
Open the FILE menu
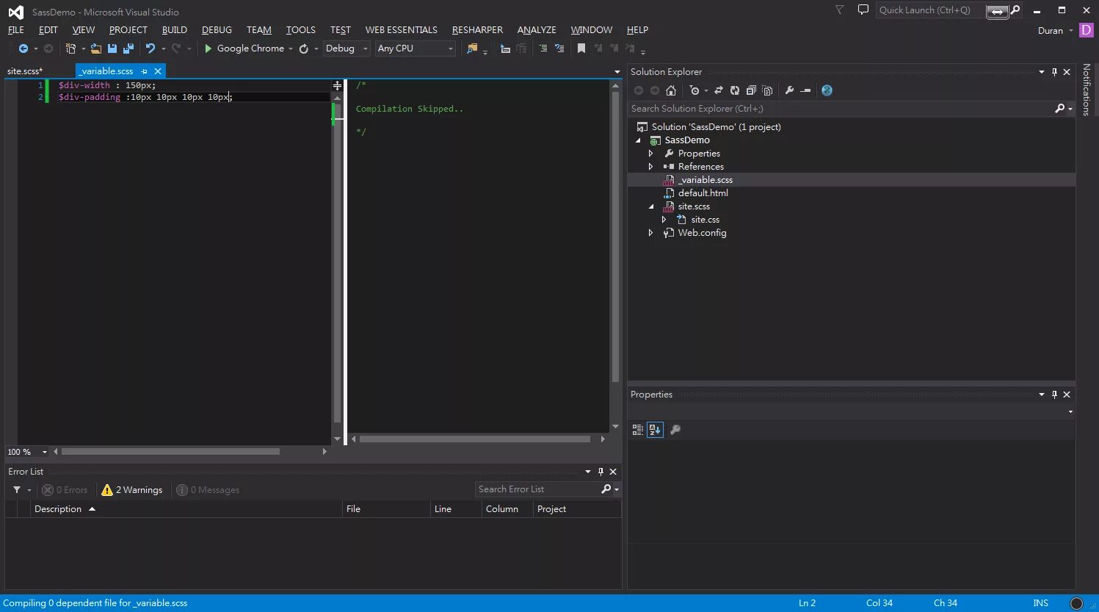click(16, 30)
